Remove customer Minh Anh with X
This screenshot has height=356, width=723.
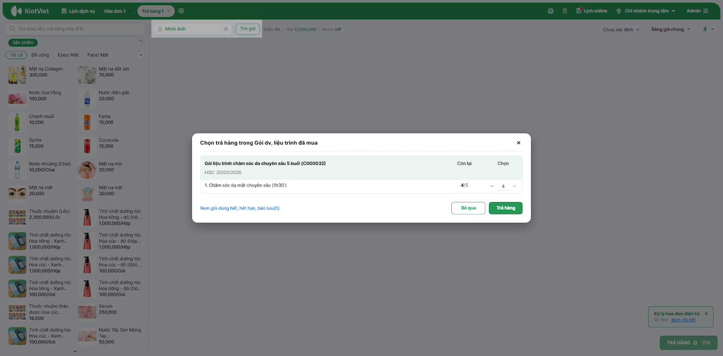[x=225, y=29]
